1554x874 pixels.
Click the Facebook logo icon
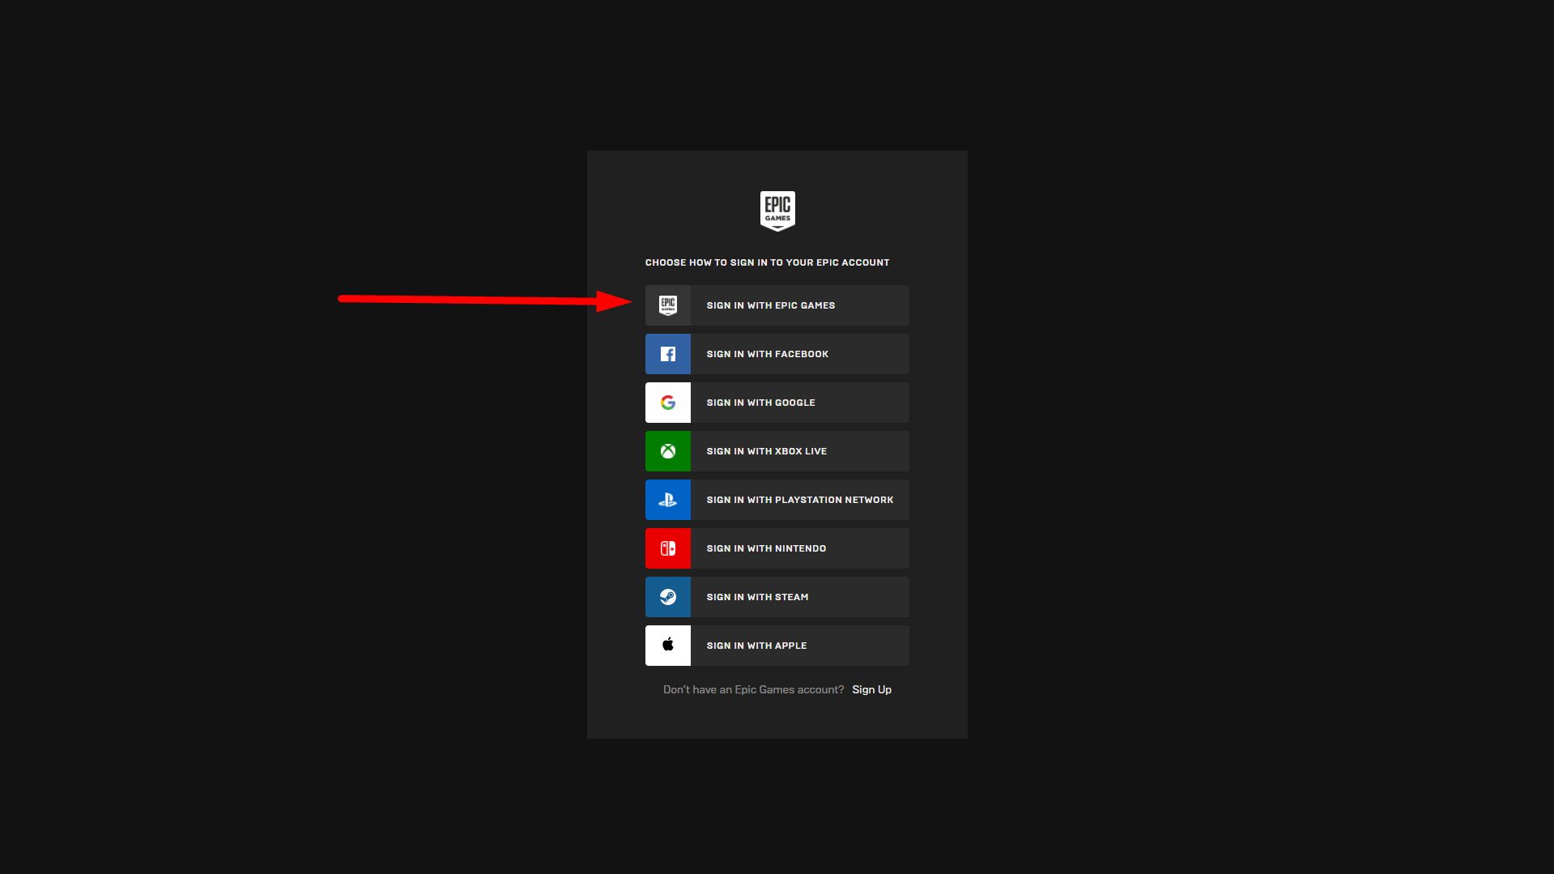click(x=667, y=354)
